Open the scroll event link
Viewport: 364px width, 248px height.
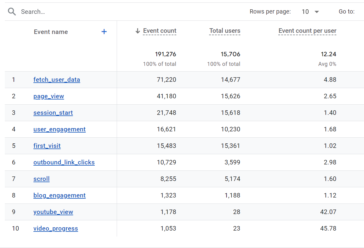point(42,179)
